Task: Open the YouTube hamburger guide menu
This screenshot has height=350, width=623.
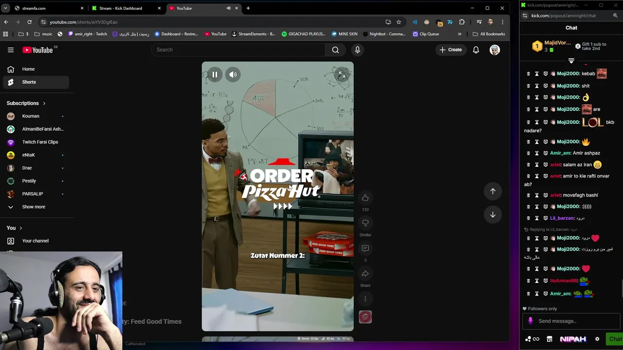Action: pos(11,50)
